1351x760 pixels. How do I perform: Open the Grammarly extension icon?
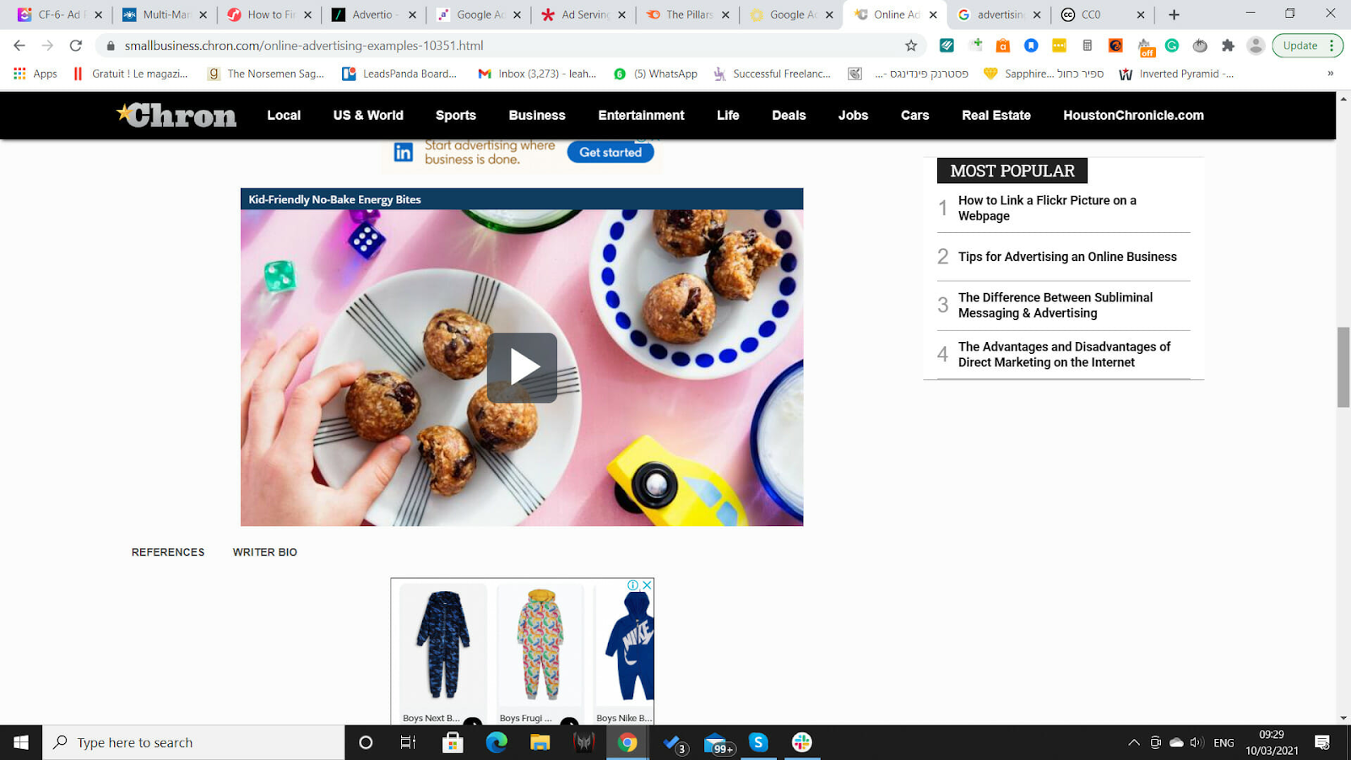pyautogui.click(x=1172, y=46)
